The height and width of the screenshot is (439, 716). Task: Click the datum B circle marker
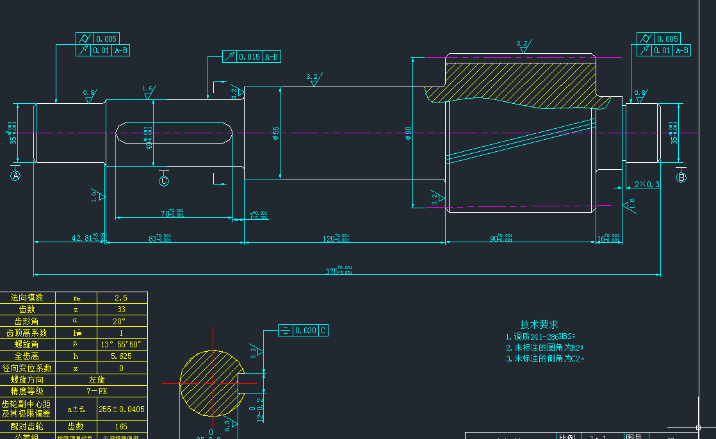[681, 178]
